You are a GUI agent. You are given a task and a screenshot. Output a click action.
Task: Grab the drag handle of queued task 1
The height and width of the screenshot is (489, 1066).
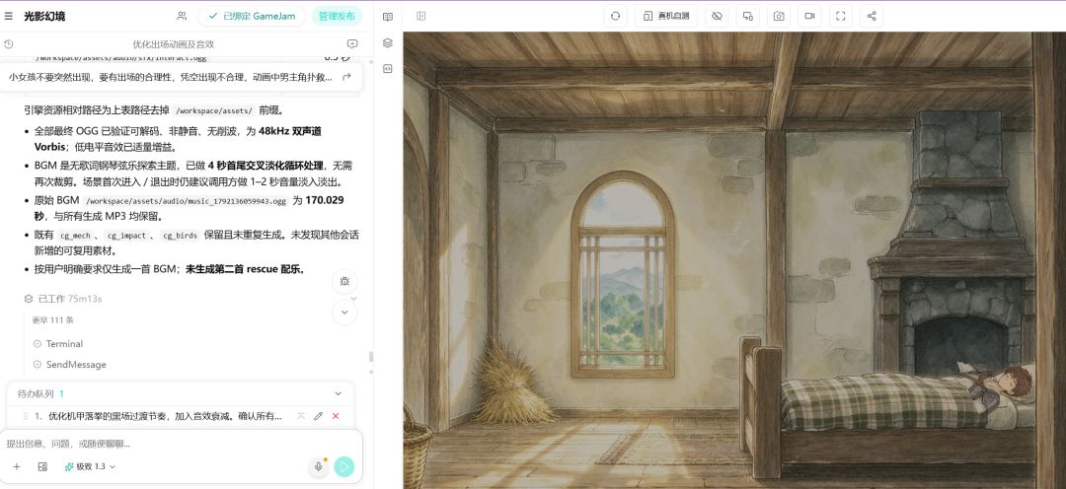[x=25, y=416]
